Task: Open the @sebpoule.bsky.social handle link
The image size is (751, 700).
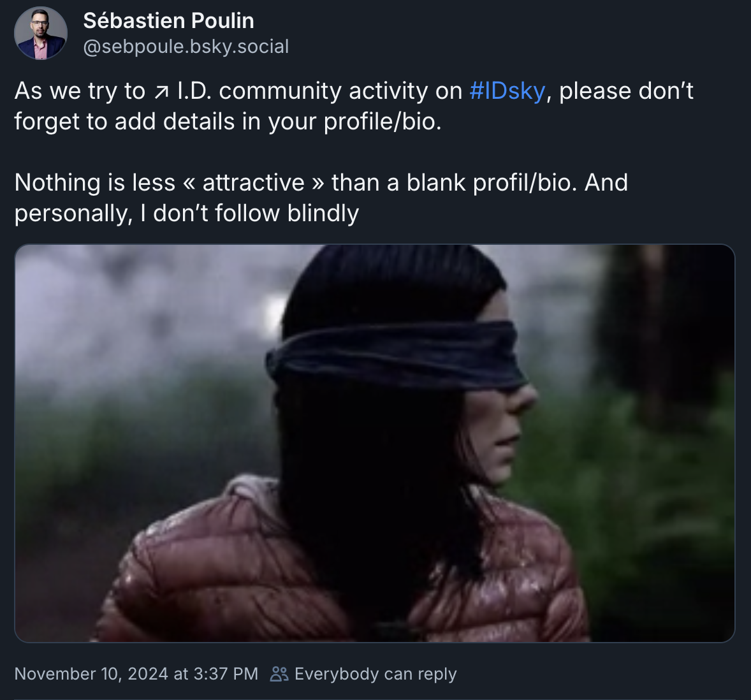Action: (x=186, y=47)
